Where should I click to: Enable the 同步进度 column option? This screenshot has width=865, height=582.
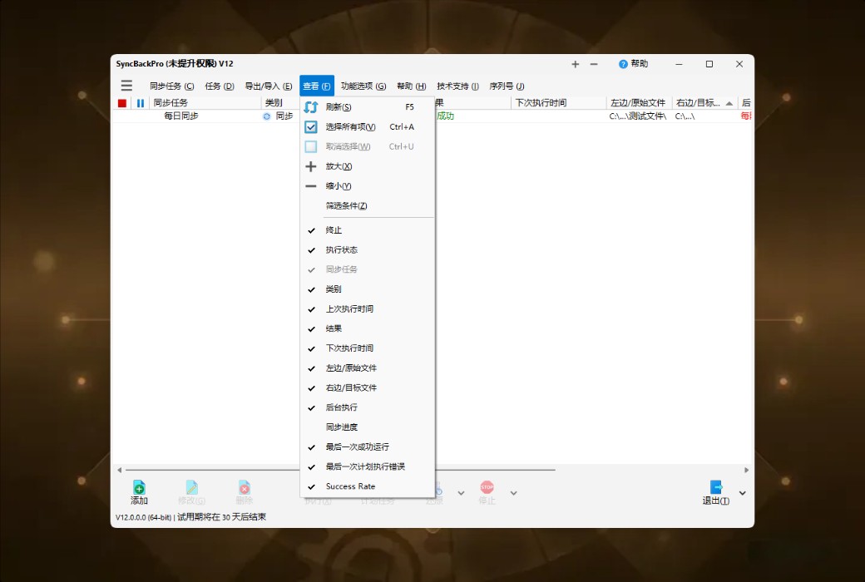coord(341,427)
